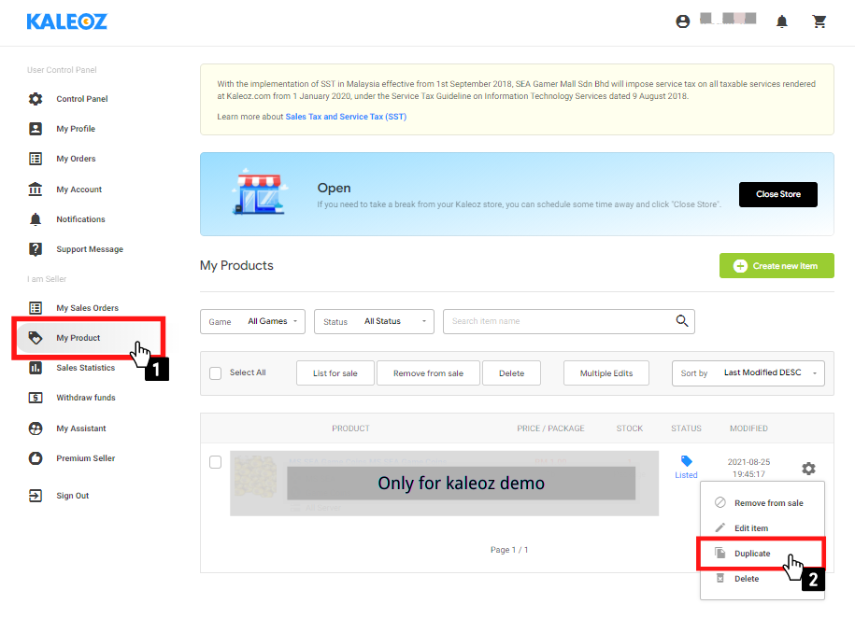The height and width of the screenshot is (618, 855).
Task: Open Support Message page
Action: [90, 249]
